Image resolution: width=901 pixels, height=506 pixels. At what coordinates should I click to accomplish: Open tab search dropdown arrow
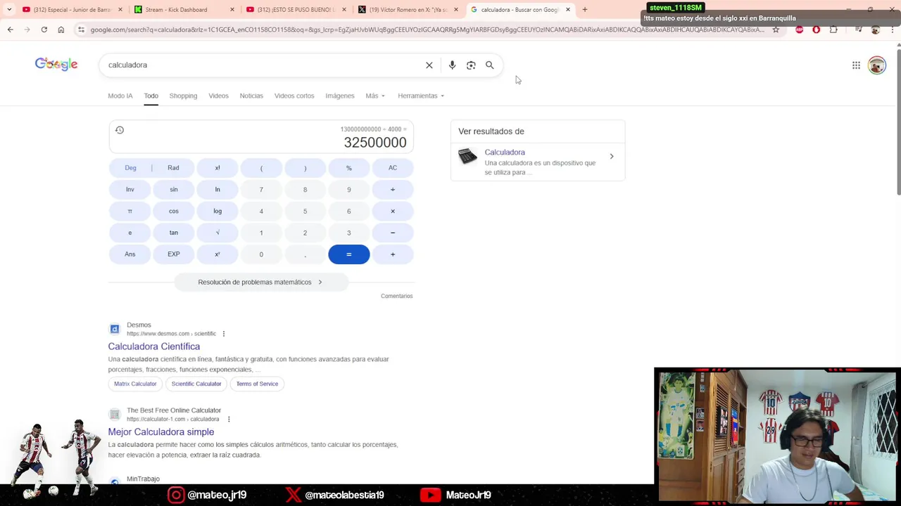coord(9,10)
